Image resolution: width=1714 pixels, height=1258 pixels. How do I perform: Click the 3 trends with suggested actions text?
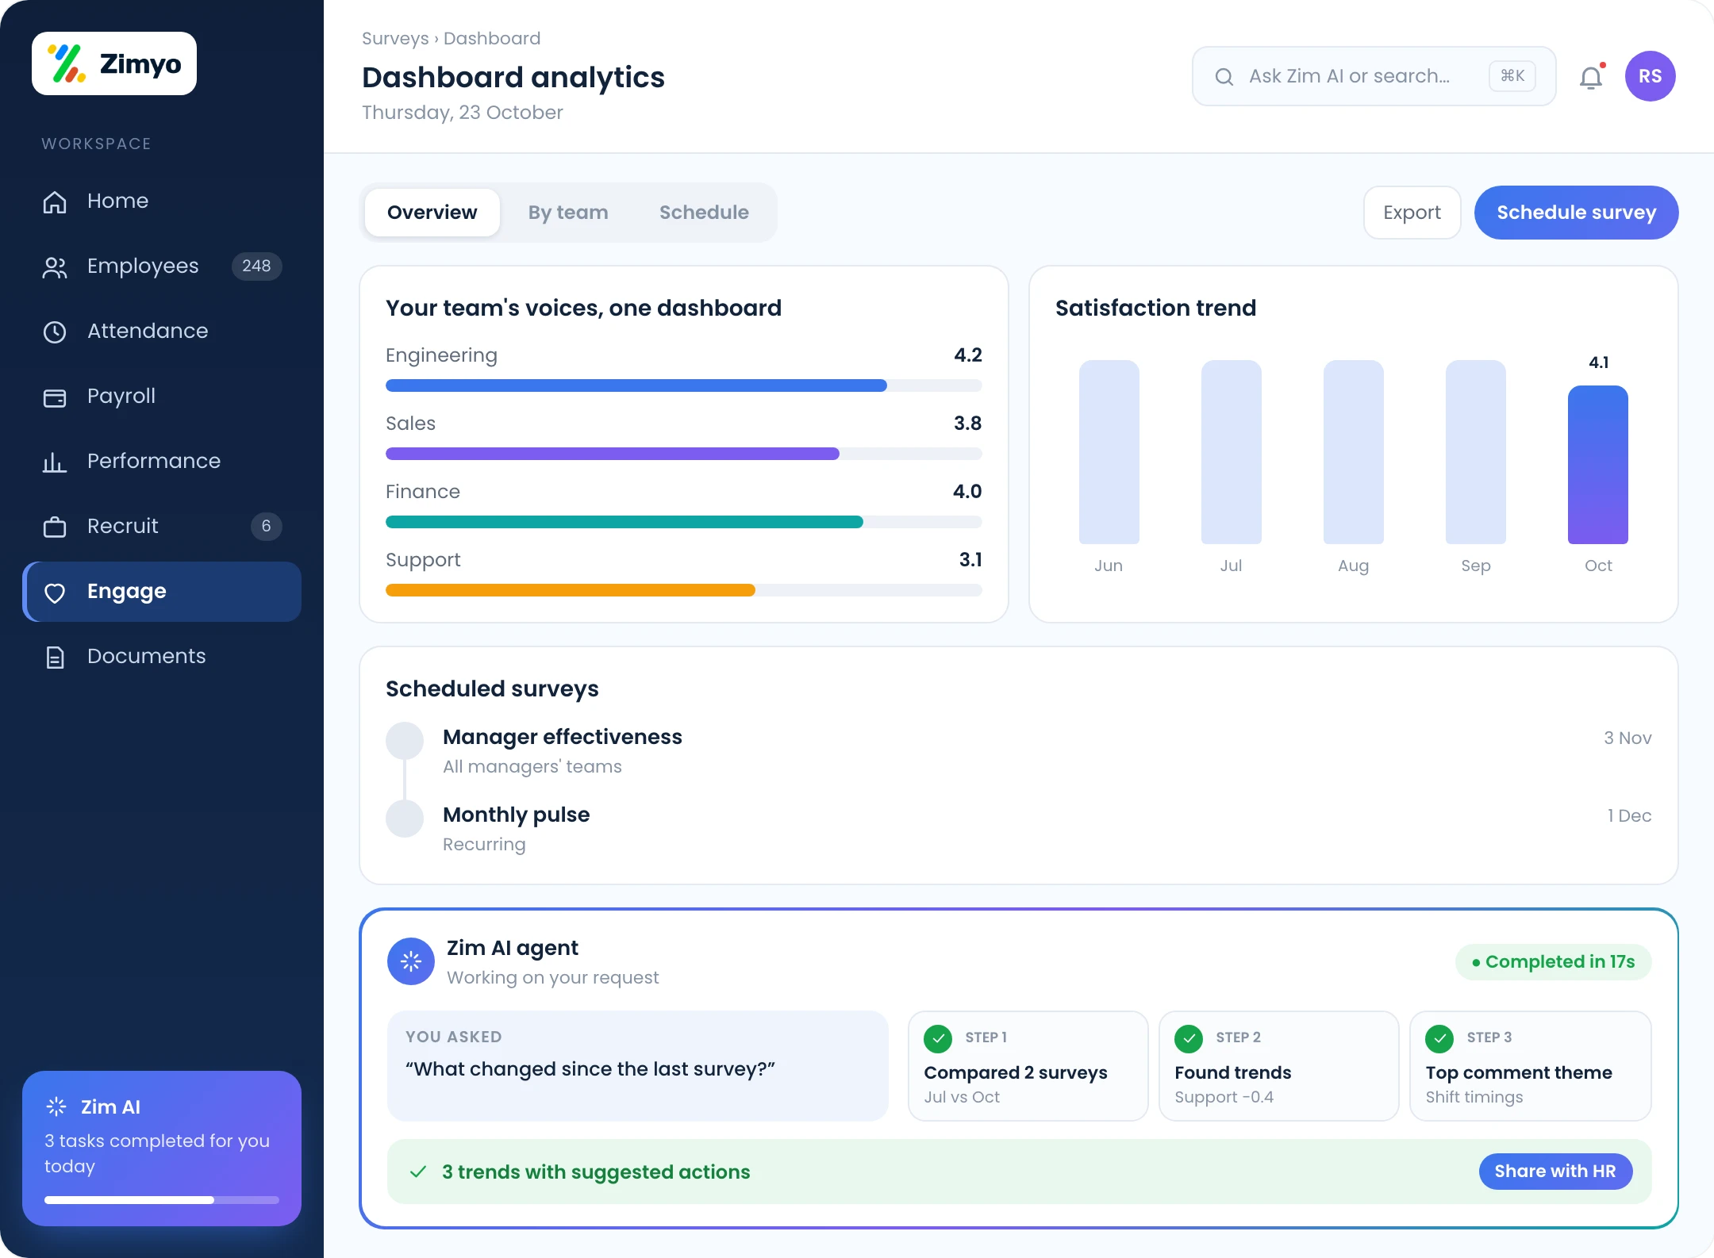[596, 1172]
